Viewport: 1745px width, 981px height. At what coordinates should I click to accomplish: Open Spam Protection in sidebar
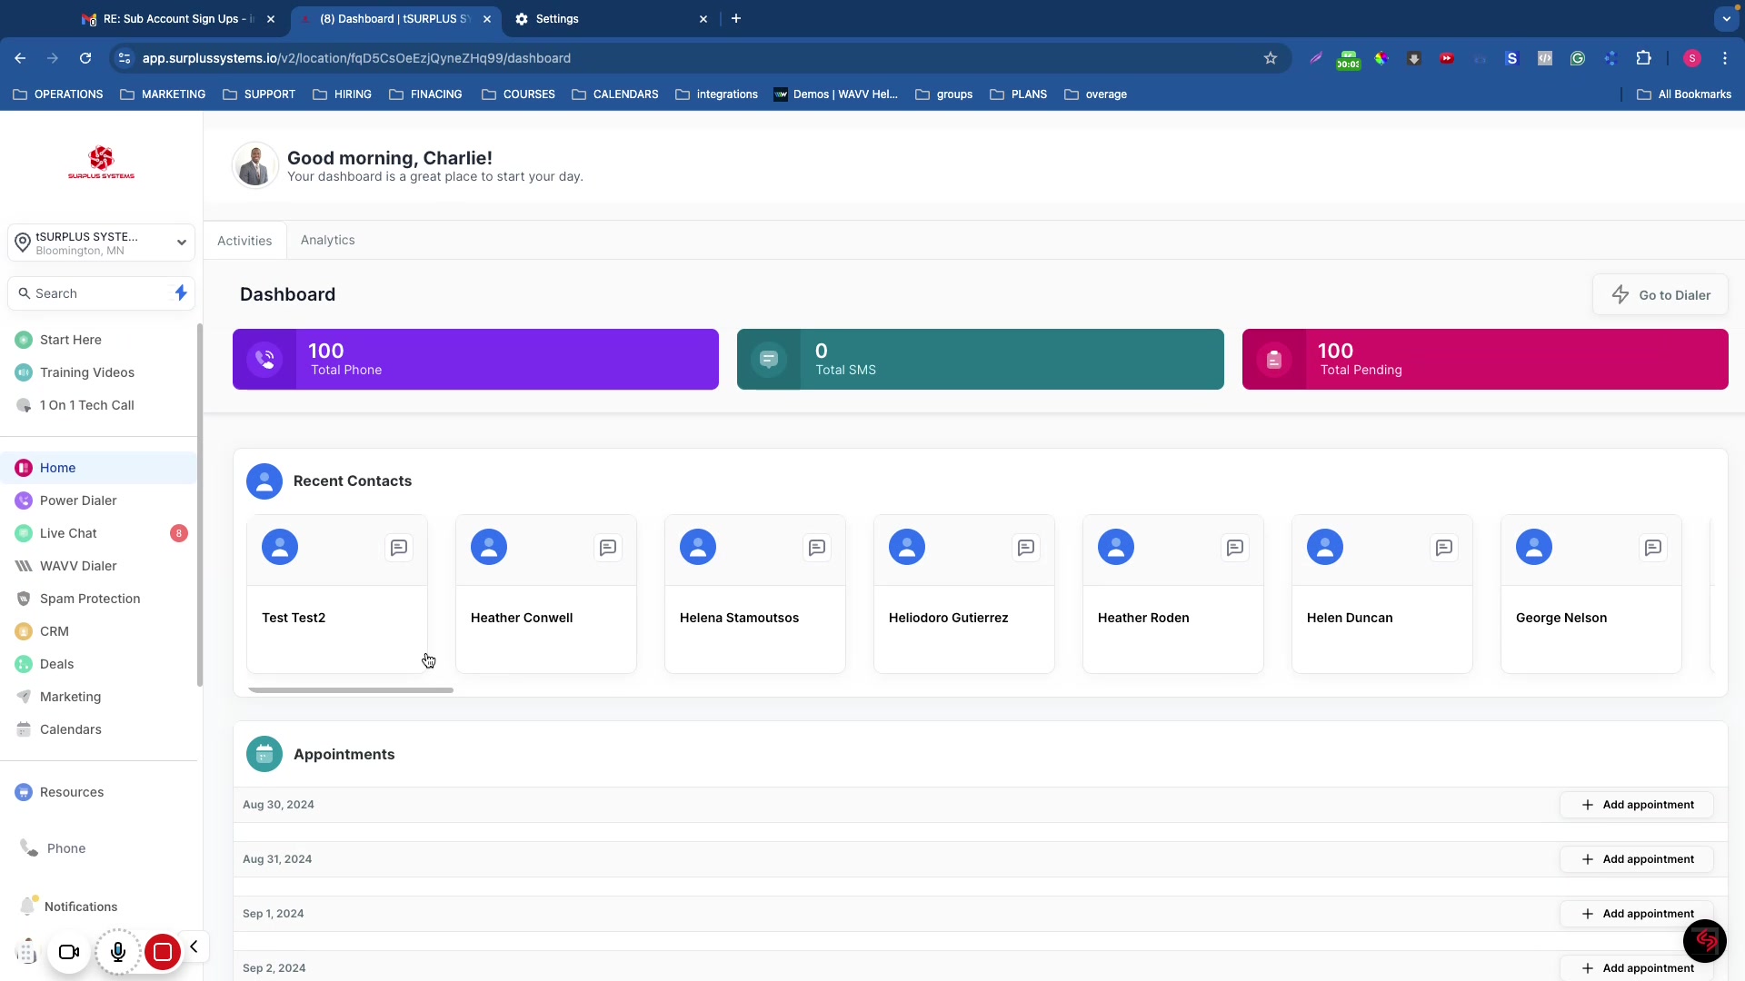coord(90,599)
